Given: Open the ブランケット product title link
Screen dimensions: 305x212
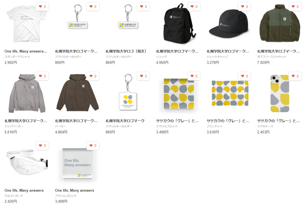Looking at the screenshot, I should tap(228, 121).
